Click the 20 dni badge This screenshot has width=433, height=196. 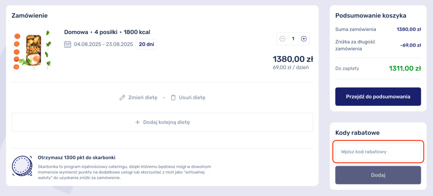pyautogui.click(x=146, y=44)
